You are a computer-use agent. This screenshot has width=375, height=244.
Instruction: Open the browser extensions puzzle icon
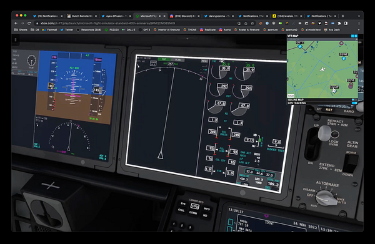(339, 23)
